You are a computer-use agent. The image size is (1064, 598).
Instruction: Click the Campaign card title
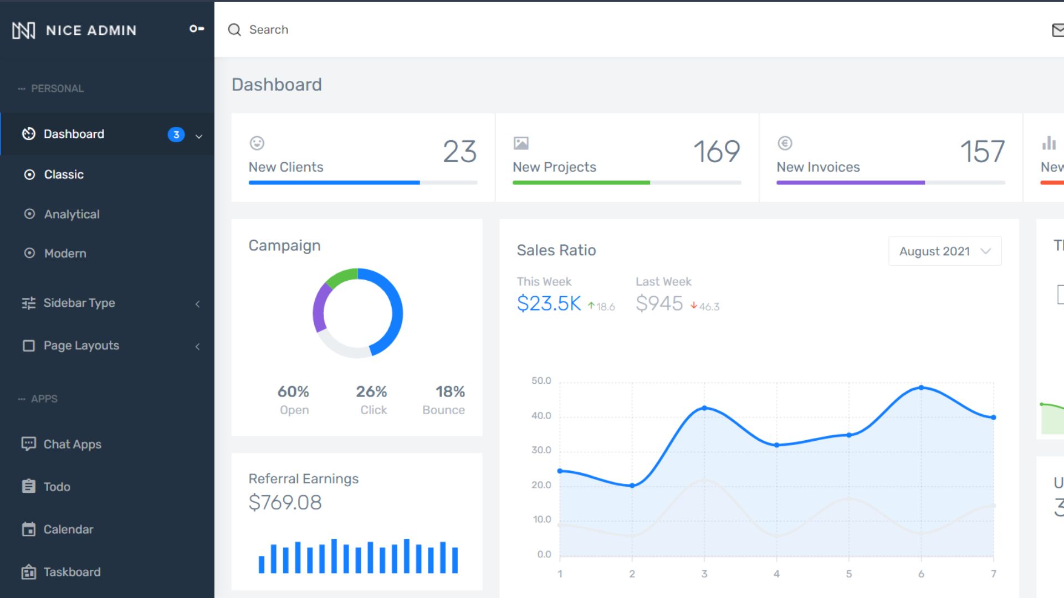284,246
